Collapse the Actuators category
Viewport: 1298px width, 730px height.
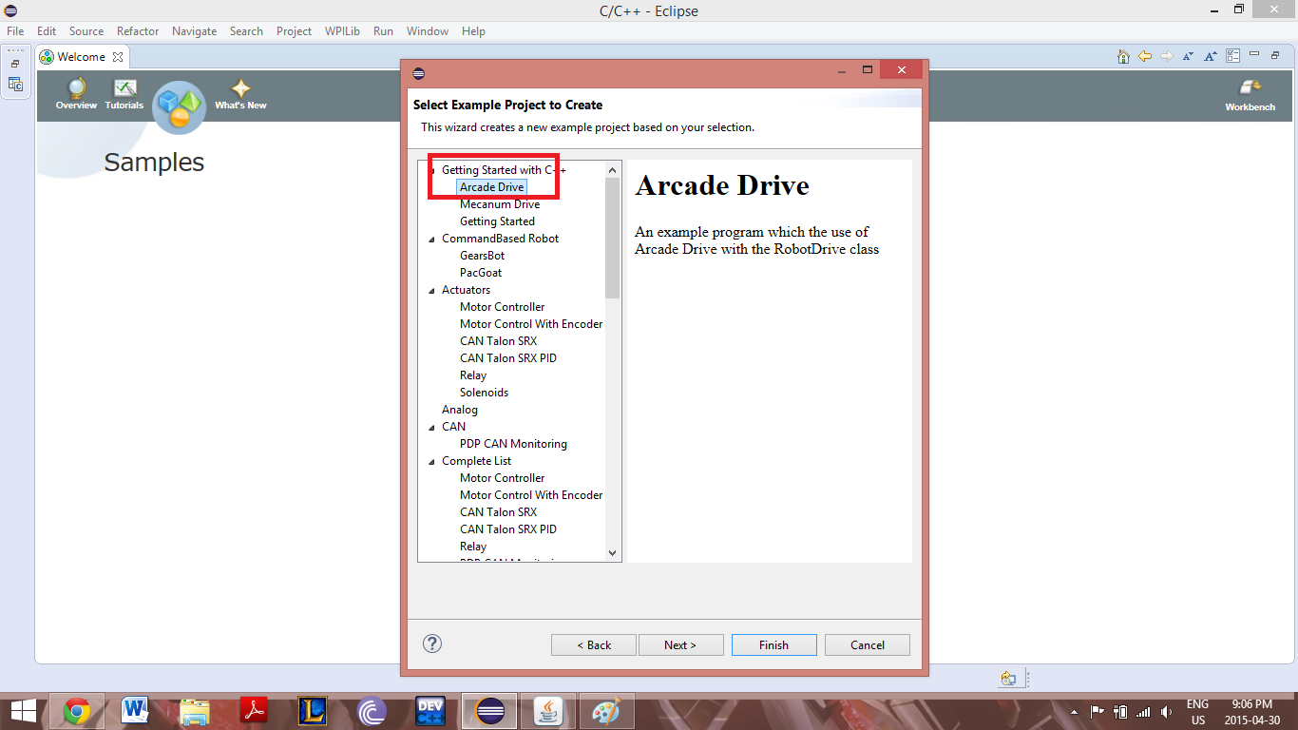[x=432, y=290]
